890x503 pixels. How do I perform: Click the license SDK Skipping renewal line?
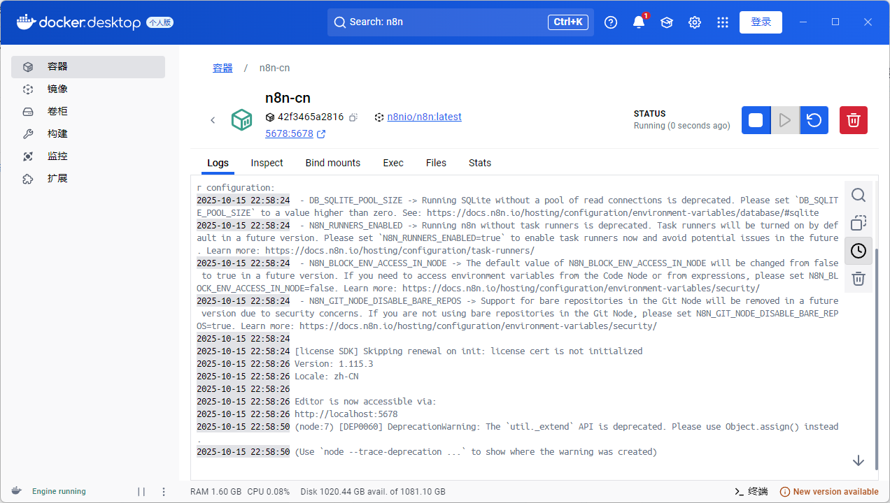[x=468, y=351]
